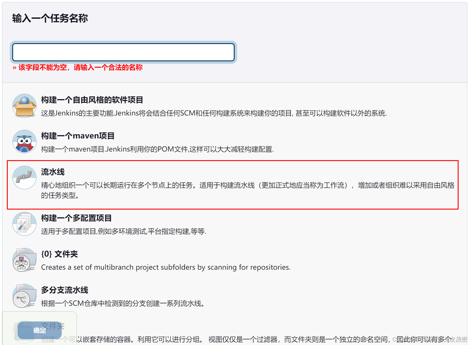Select the freestyle project box icon
Screen dimensions: 472x345
pos(24,106)
